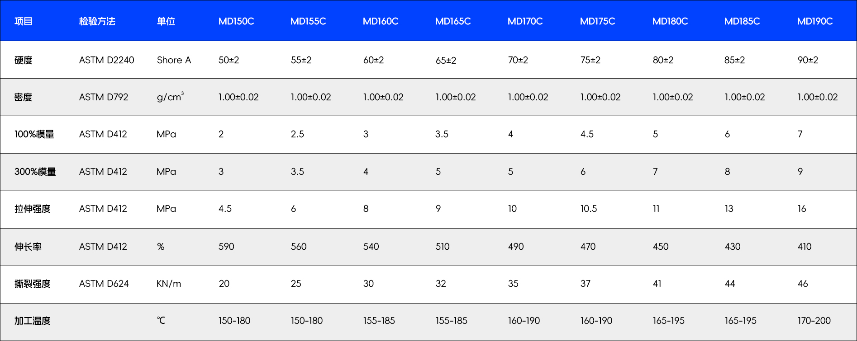Click the ASTM D792 method cell
This screenshot has width=857, height=341.
tap(104, 97)
